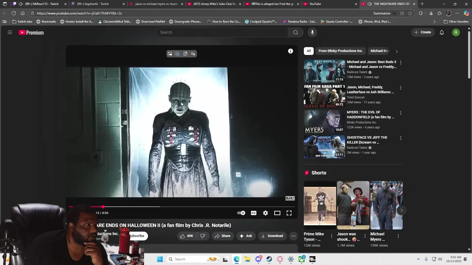472x265 pixels.
Task: Select the All filter chip
Action: tap(309, 51)
